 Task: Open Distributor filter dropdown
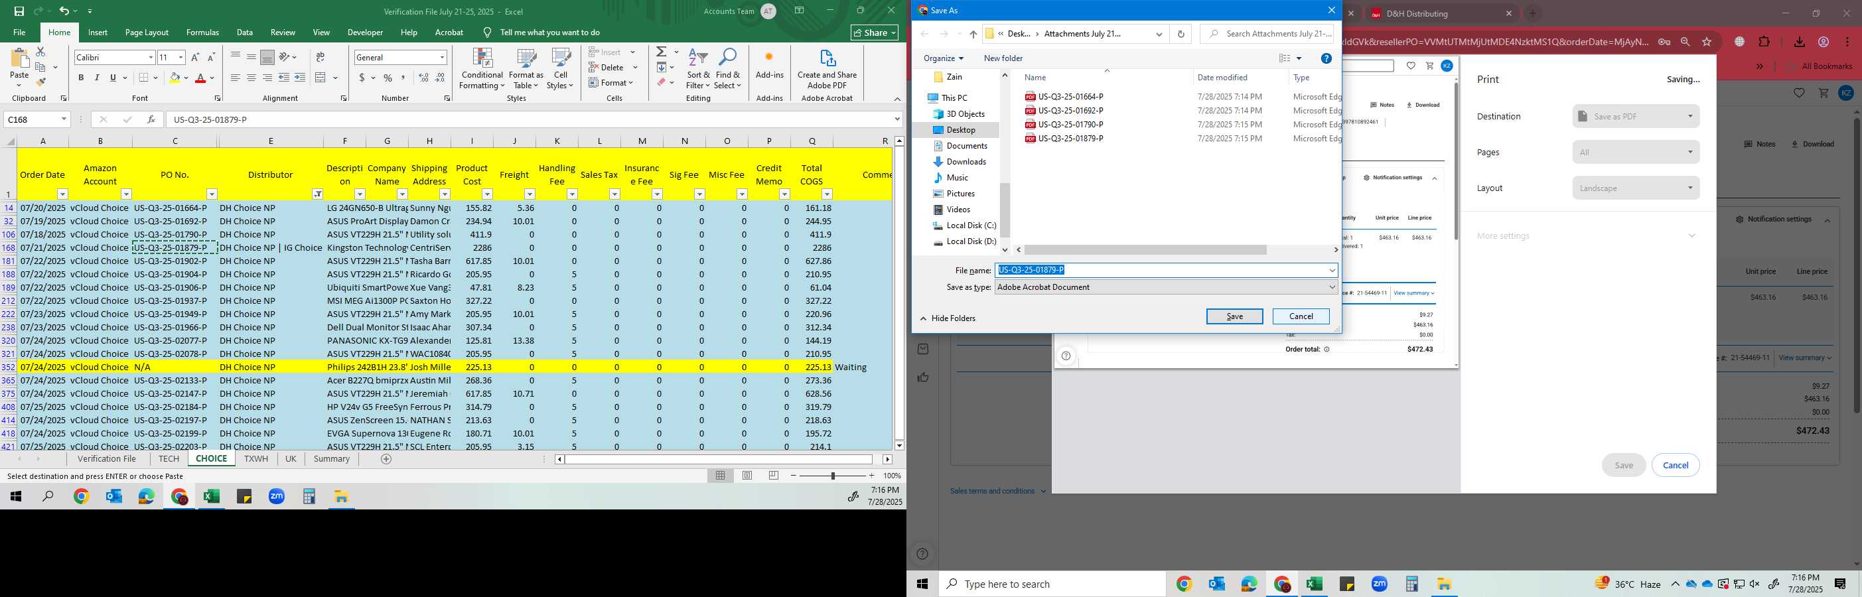coord(317,194)
